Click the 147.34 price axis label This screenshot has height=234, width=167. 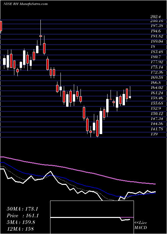(x=158, y=119)
